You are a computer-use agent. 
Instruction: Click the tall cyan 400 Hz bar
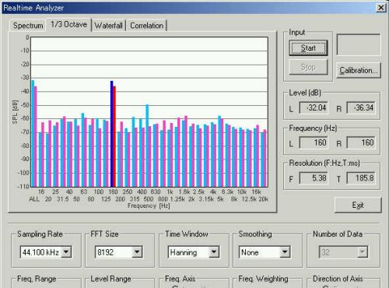coord(147,146)
